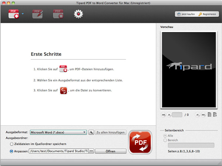Click the Zu allen hinzufügen button
Viewport: 222px width, 166px height.
pos(111,132)
